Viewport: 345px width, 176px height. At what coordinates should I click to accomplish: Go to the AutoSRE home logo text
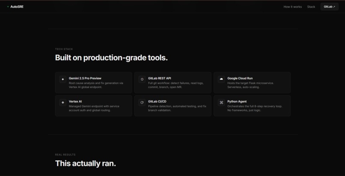pyautogui.click(x=17, y=7)
